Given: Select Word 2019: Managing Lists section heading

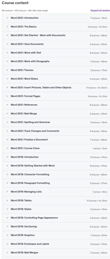Looking at the screenshot, I should [x=26, y=192].
